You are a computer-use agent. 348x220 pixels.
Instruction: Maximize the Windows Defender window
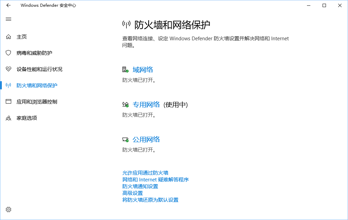click(x=324, y=5)
